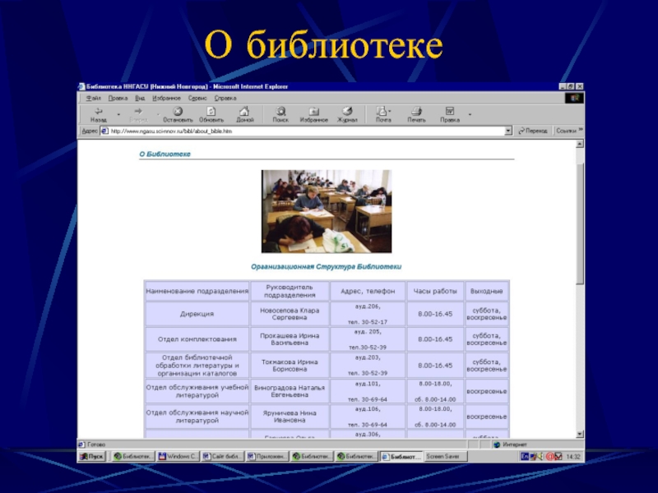Image resolution: width=658 pixels, height=493 pixels.
Task: Show browsing history with Журнал
Action: (347, 114)
